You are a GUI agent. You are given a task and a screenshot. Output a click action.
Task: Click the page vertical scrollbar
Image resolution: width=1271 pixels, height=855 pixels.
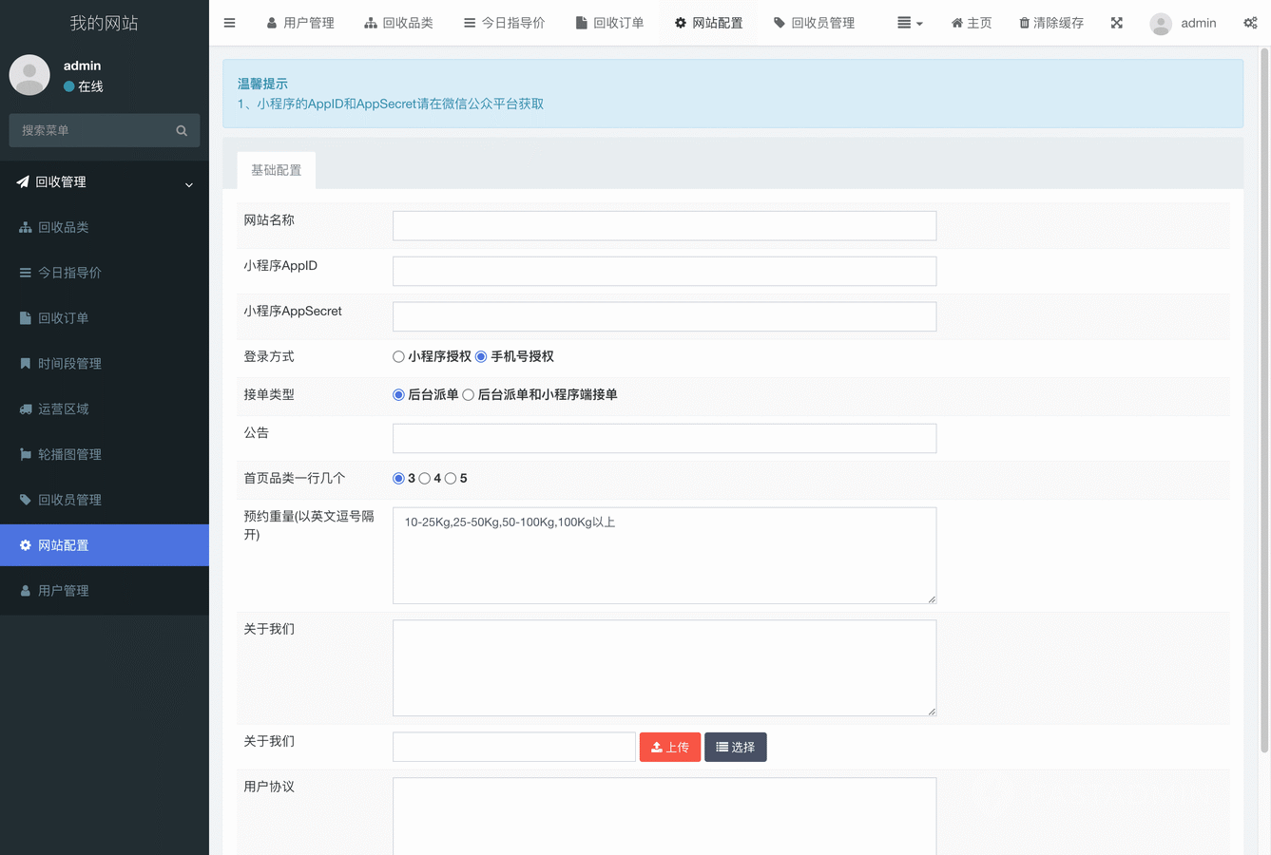[1264, 399]
